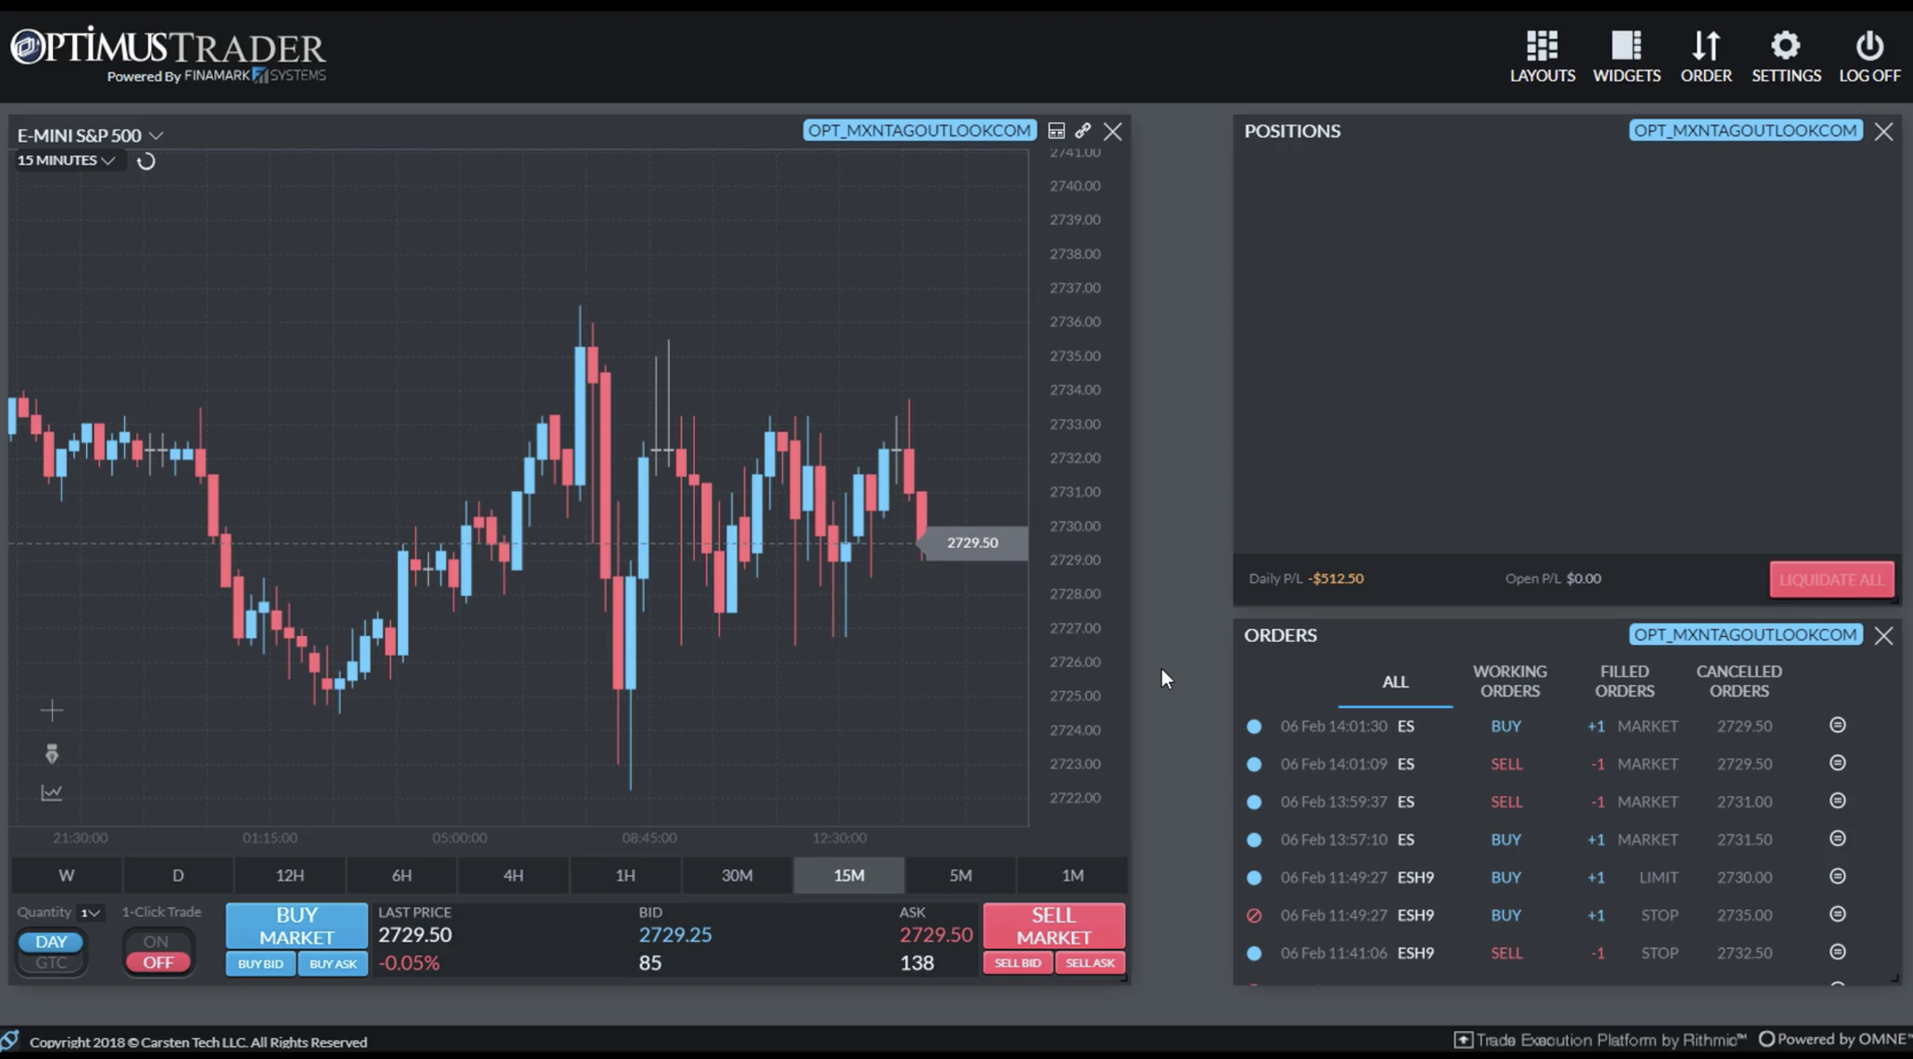1913x1059 pixels.
Task: Open the 15 MINUTES interval dropdown
Action: tap(66, 160)
